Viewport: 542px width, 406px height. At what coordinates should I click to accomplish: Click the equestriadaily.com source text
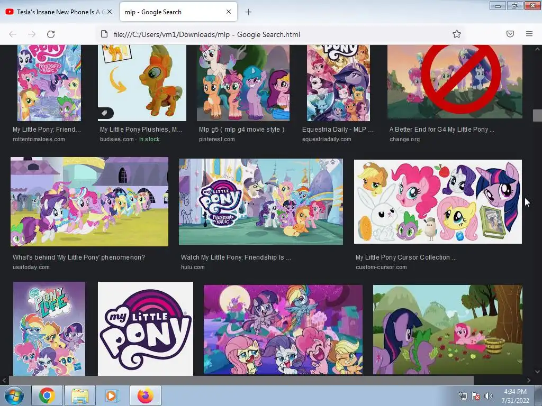327,139
